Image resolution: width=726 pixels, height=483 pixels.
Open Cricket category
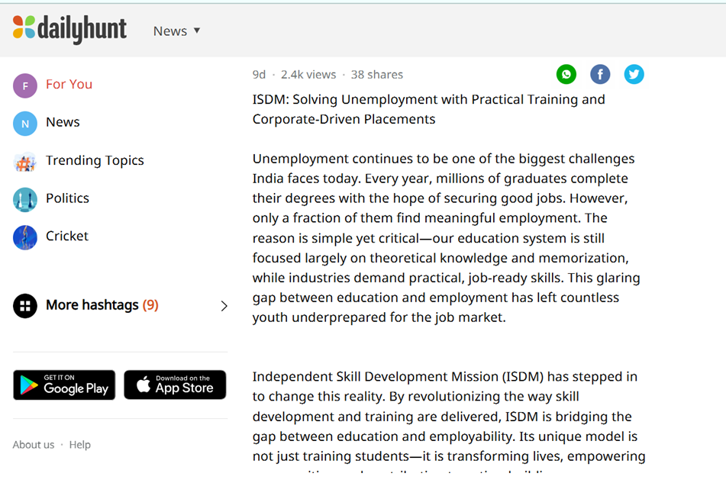point(67,236)
